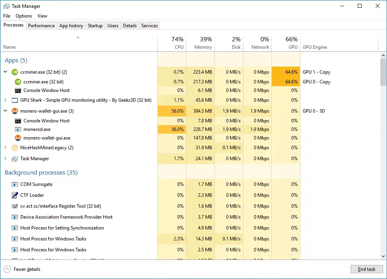The image size is (387, 279).
Task: Expand the GPU Shark process group
Action: click(x=5, y=100)
